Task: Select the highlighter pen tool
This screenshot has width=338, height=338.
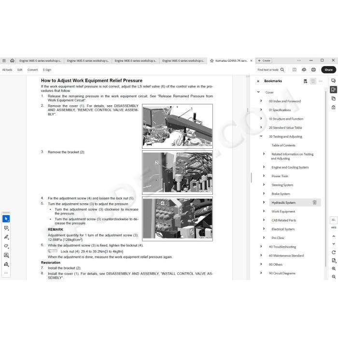Action: click(x=6, y=237)
